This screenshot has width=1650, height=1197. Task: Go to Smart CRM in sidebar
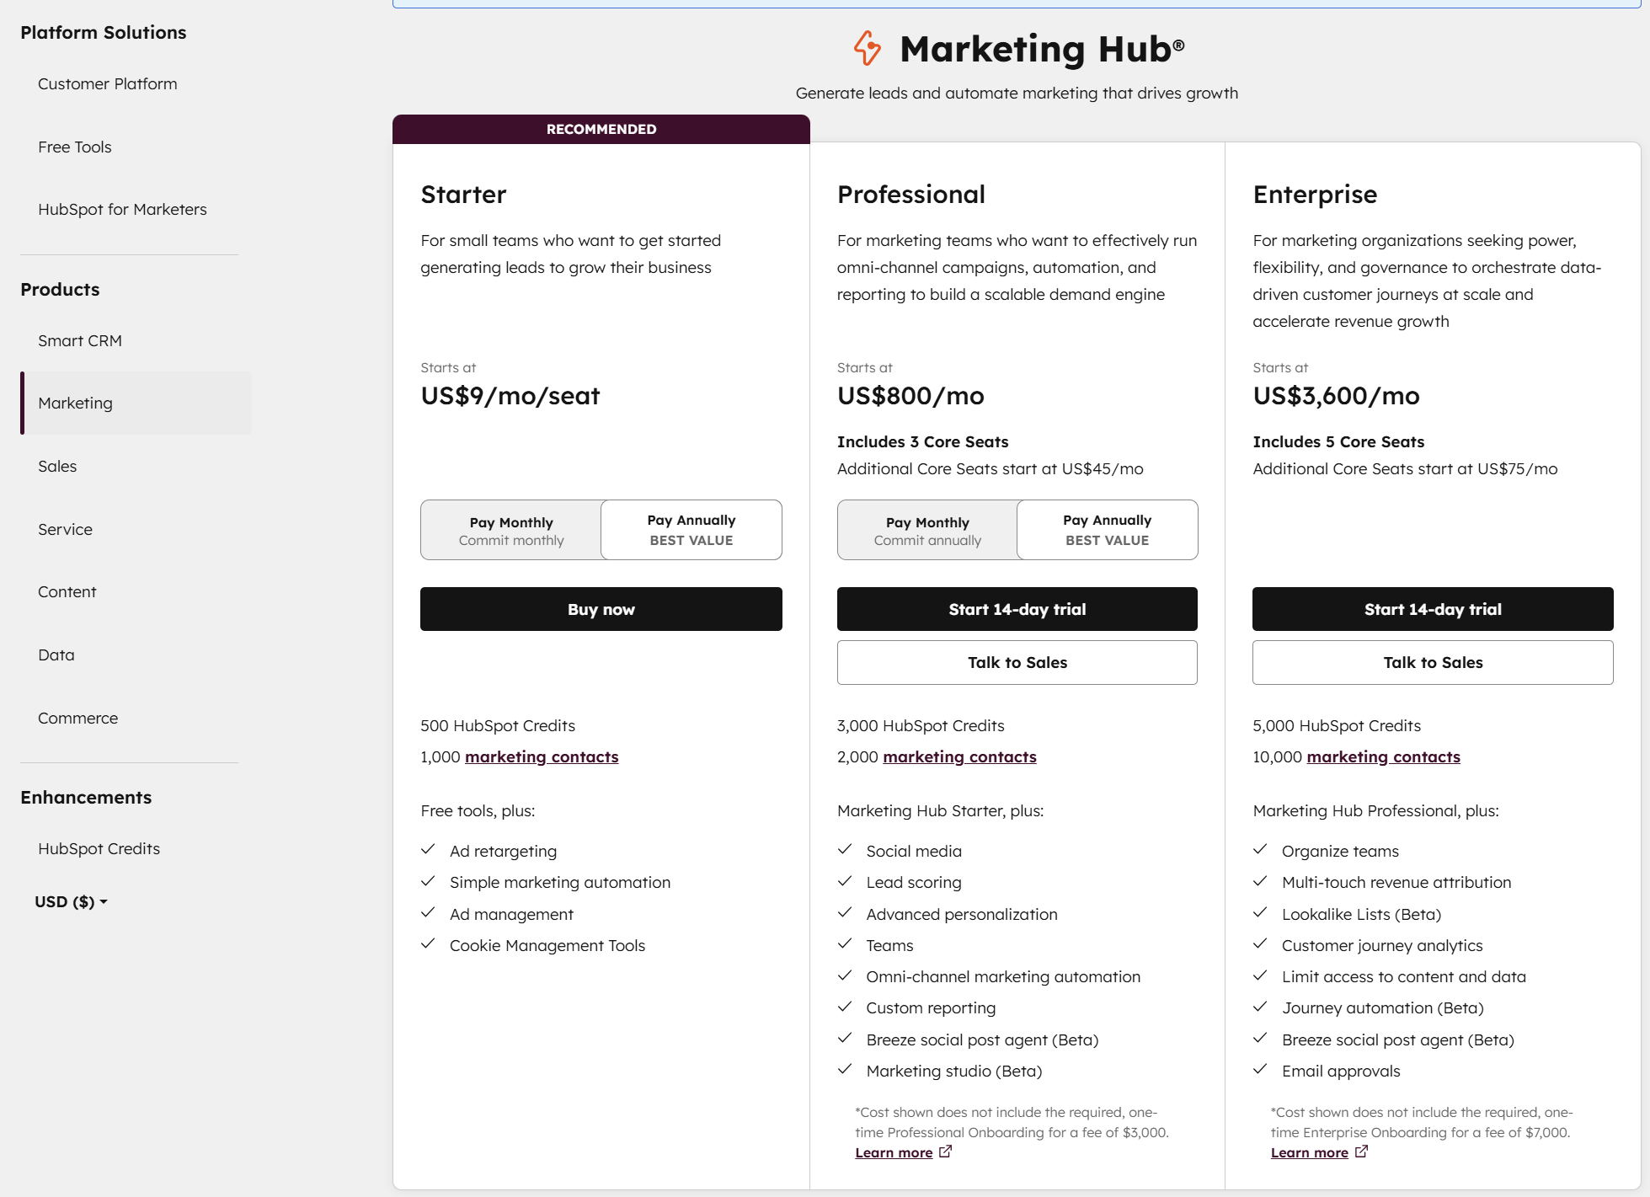(x=80, y=341)
